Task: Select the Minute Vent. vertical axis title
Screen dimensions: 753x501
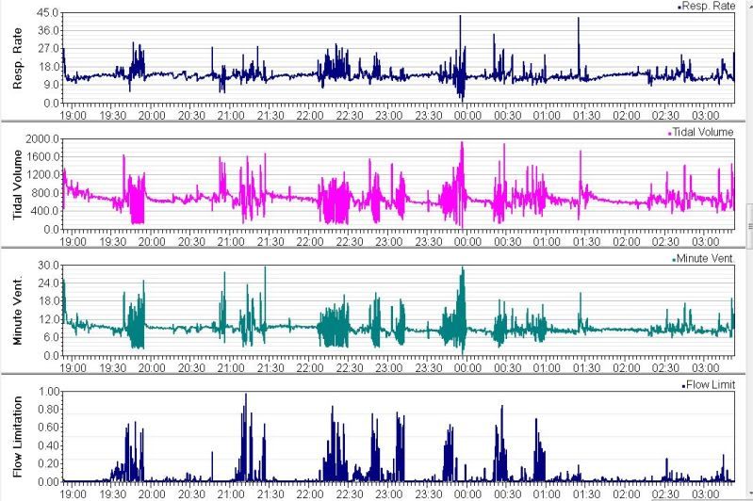Action: point(18,311)
